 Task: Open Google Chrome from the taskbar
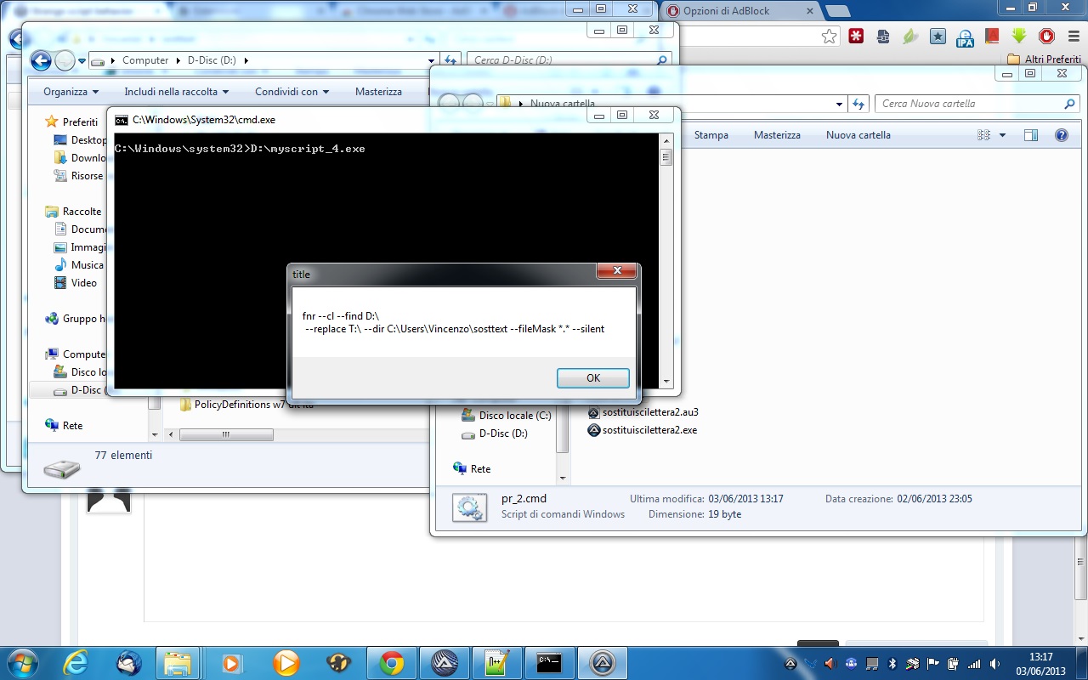[392, 663]
